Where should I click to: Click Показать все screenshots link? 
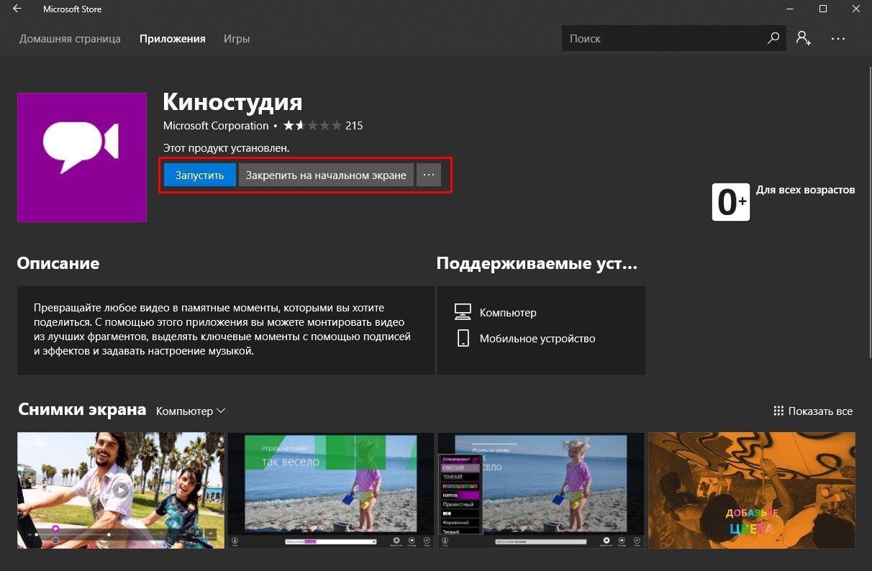pyautogui.click(x=820, y=411)
